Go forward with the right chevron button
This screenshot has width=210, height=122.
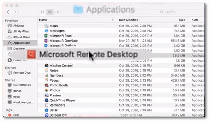coord(15,12)
